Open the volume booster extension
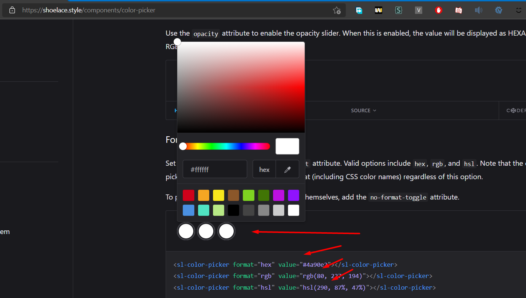Screen dimensions: 526x298 [x=478, y=10]
